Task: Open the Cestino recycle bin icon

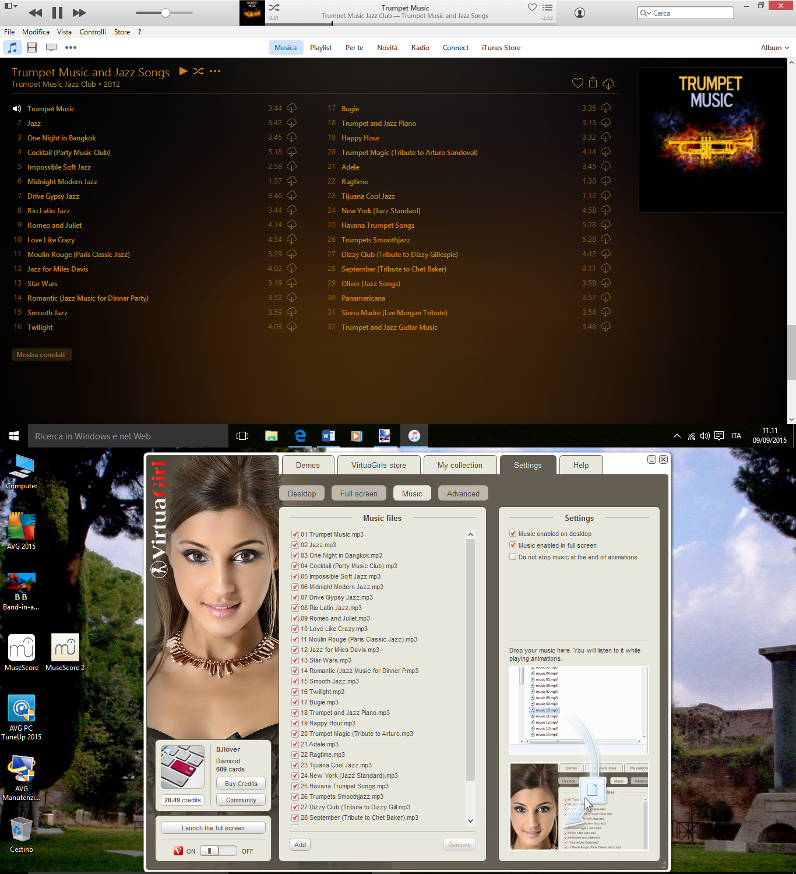Action: pos(22,835)
